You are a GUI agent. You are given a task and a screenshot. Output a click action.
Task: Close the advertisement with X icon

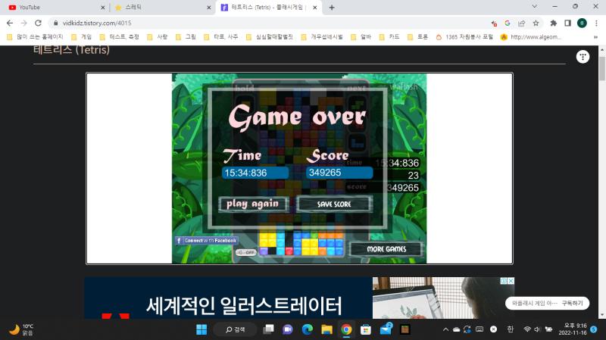[511, 281]
